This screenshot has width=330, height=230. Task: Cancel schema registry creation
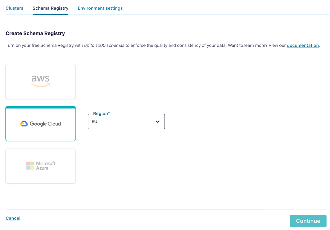13,218
